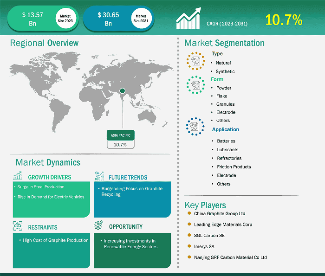Click the green dotted Form segment icon
Image resolution: width=325 pixels, height=276 pixels.
tap(195, 85)
